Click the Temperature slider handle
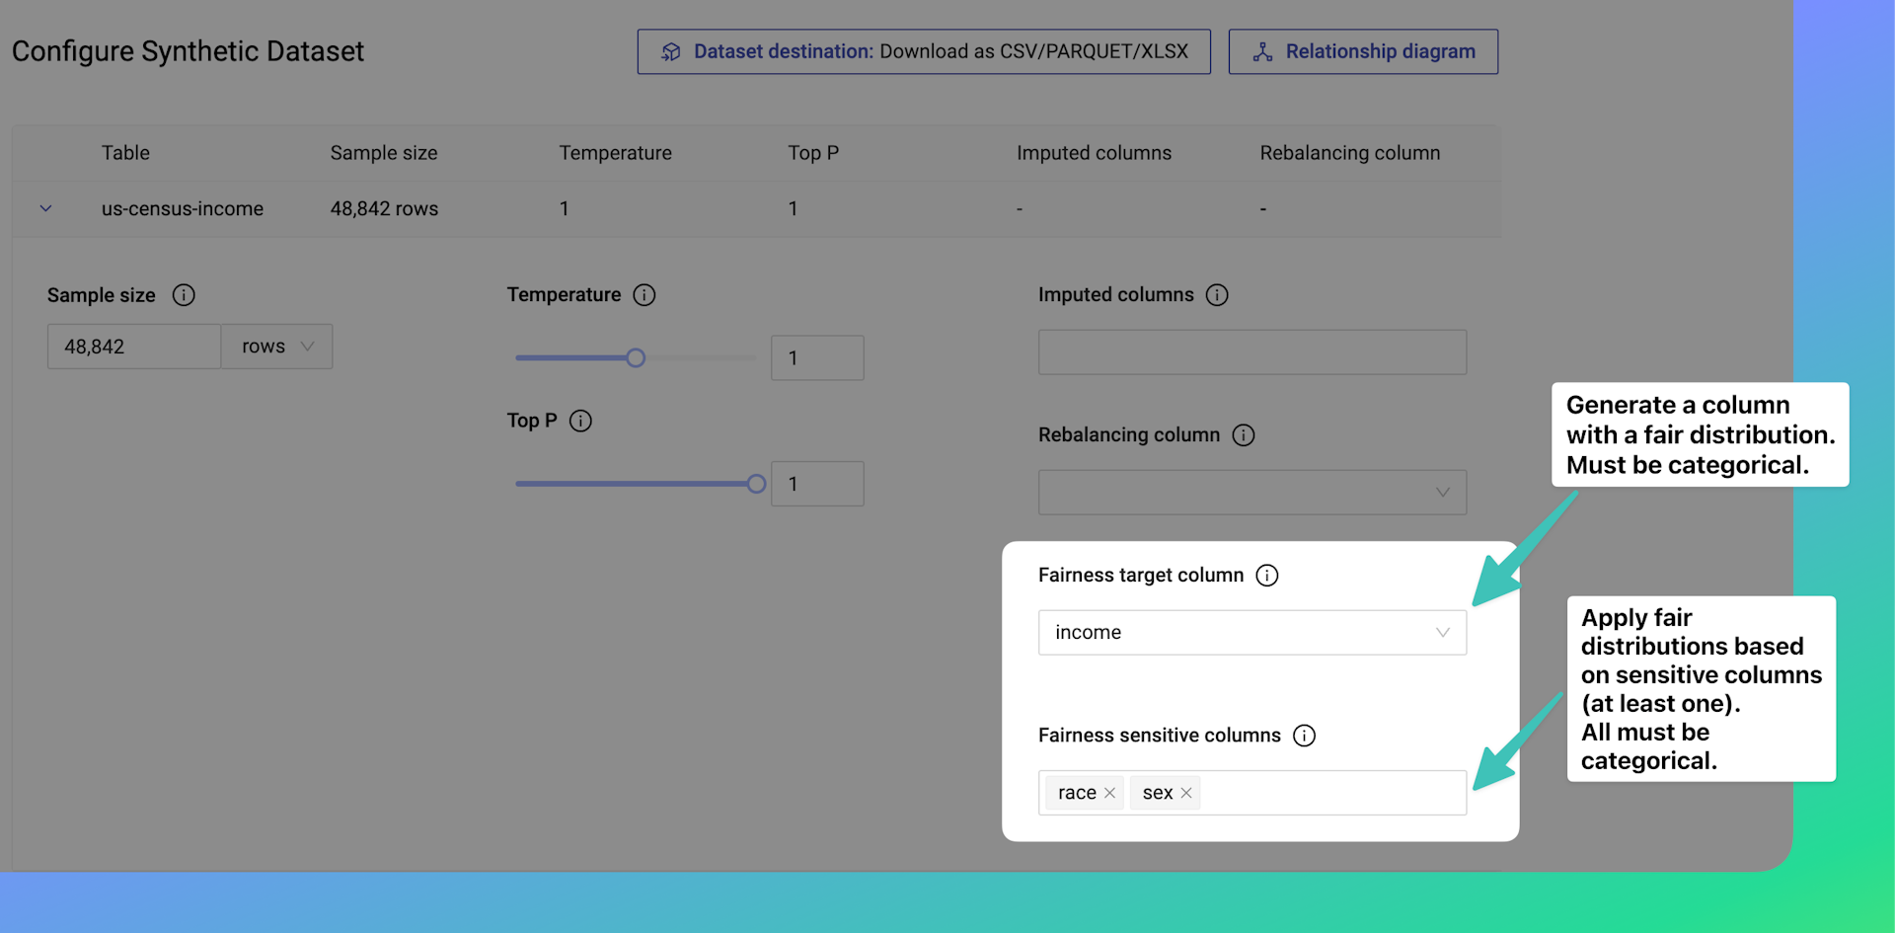1895x933 pixels. [x=636, y=357]
